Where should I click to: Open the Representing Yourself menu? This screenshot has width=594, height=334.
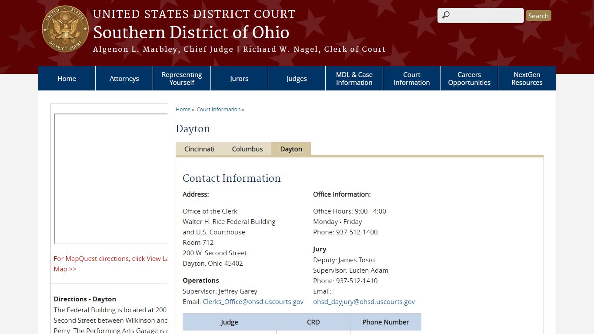[x=182, y=78]
